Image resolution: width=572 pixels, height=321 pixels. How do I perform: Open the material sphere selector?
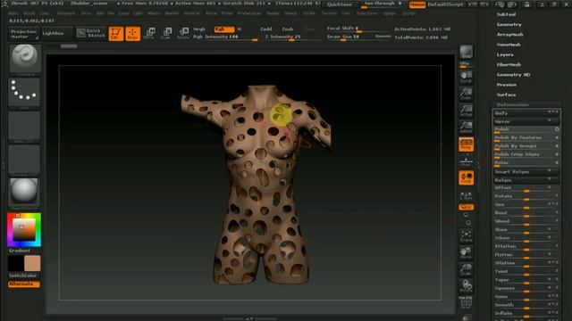24,193
